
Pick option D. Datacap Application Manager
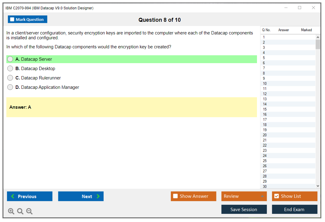click(x=10, y=87)
